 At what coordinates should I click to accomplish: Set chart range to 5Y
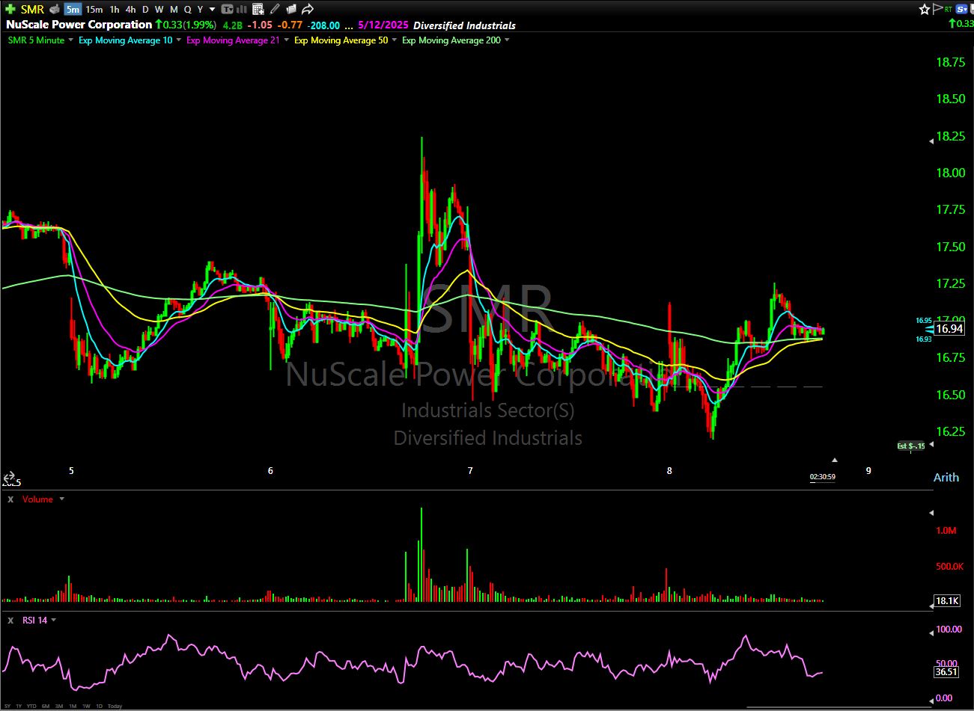point(8,706)
